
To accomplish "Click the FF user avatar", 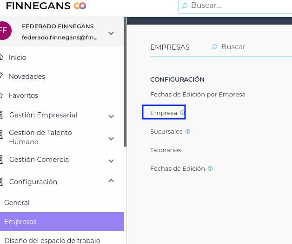I will pyautogui.click(x=4, y=30).
